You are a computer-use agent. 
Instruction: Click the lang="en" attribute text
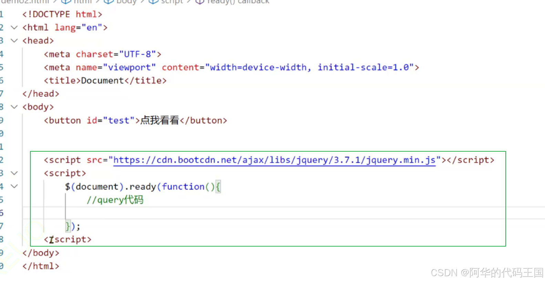[78, 28]
